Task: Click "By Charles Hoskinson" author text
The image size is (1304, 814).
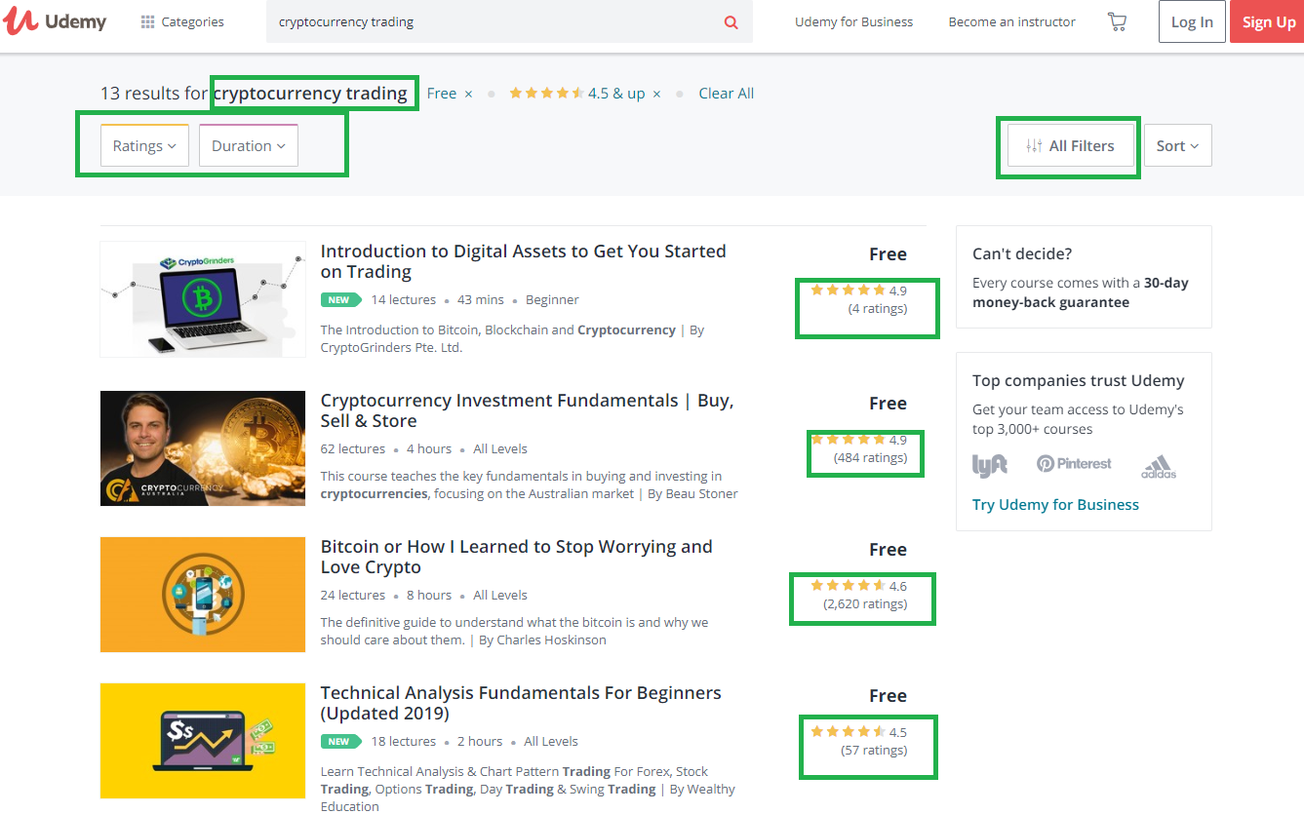Action: 542,640
